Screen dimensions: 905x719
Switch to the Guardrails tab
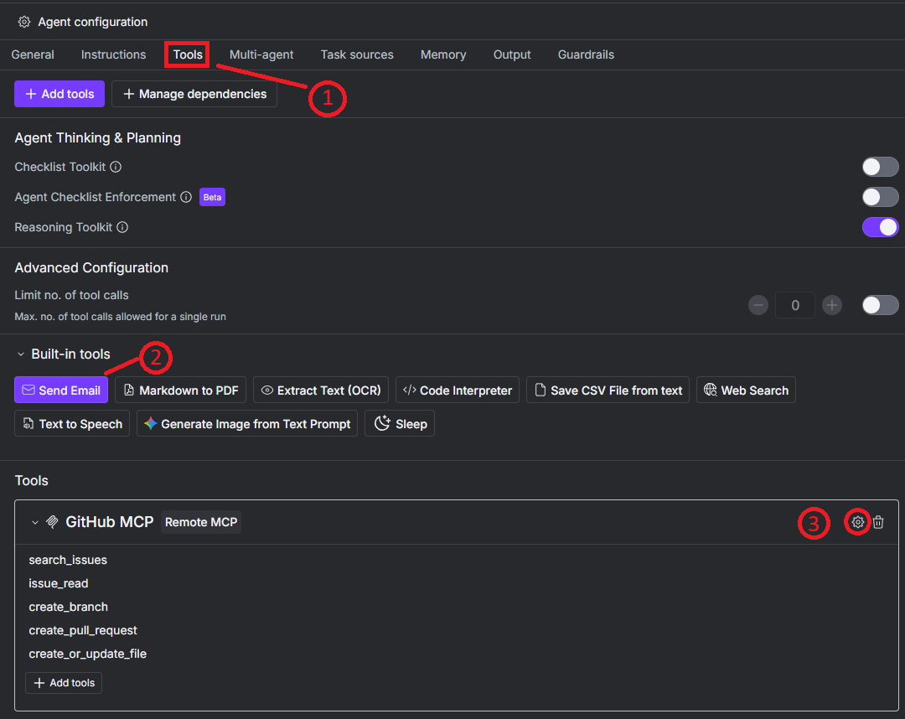[585, 54]
